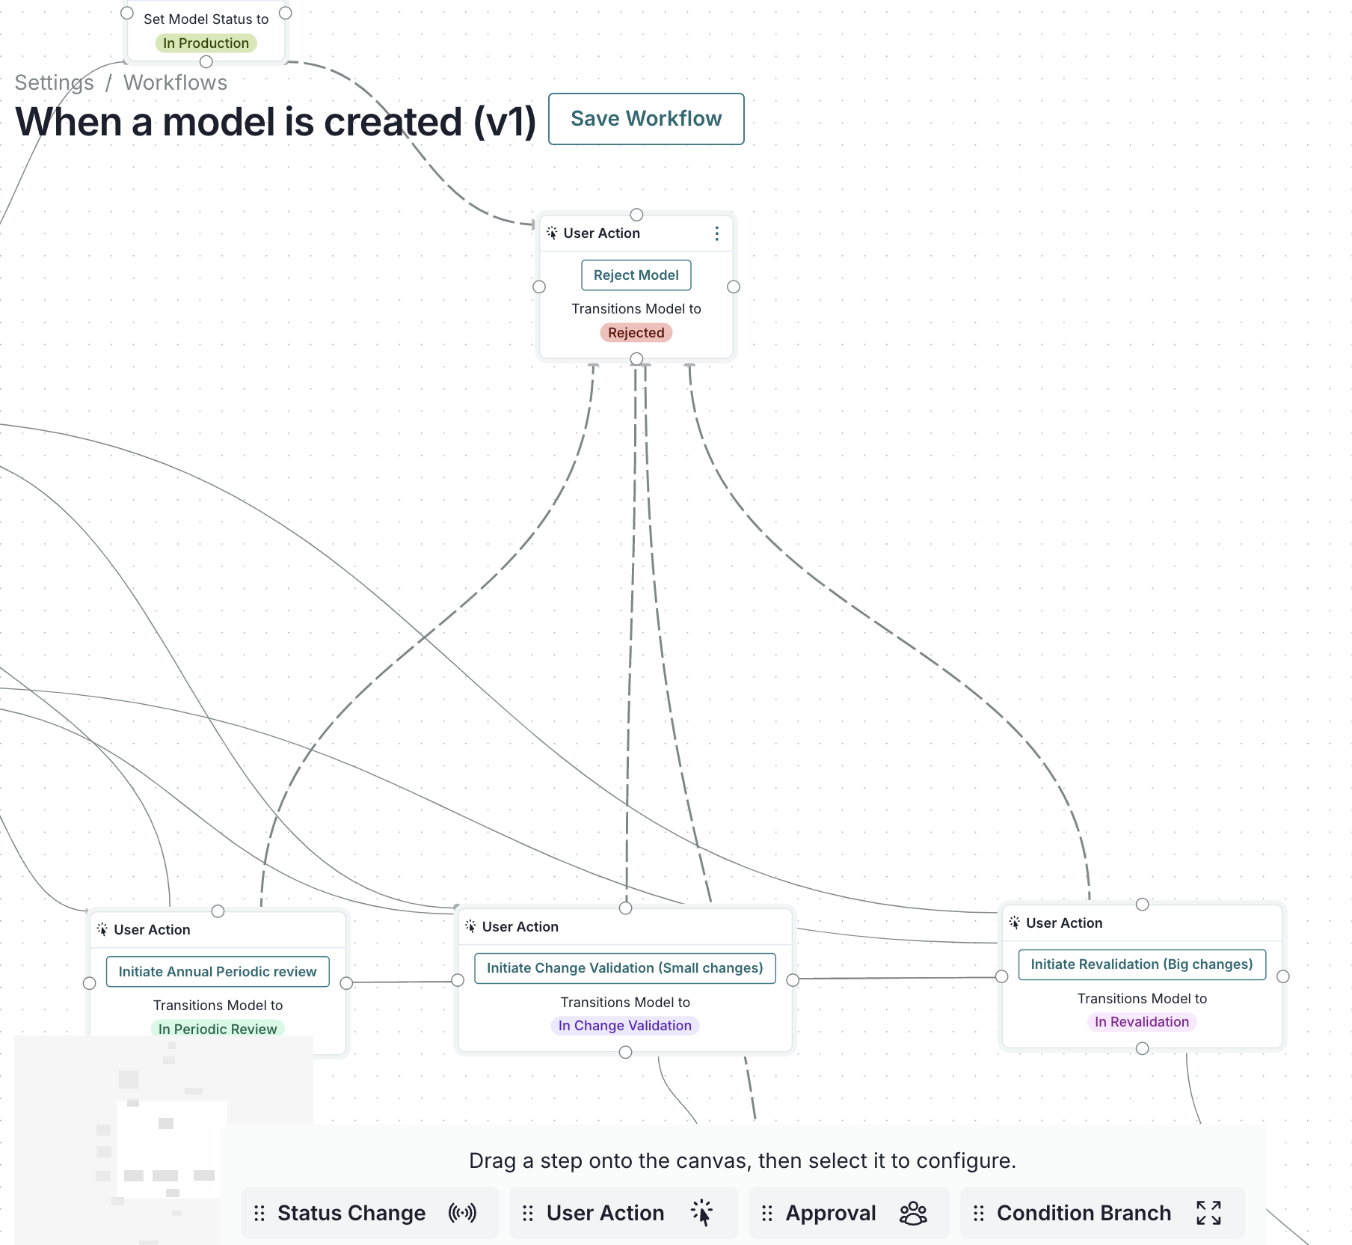Click the grip dots on the Approval palette item
This screenshot has width=1352, height=1245.
(x=767, y=1213)
